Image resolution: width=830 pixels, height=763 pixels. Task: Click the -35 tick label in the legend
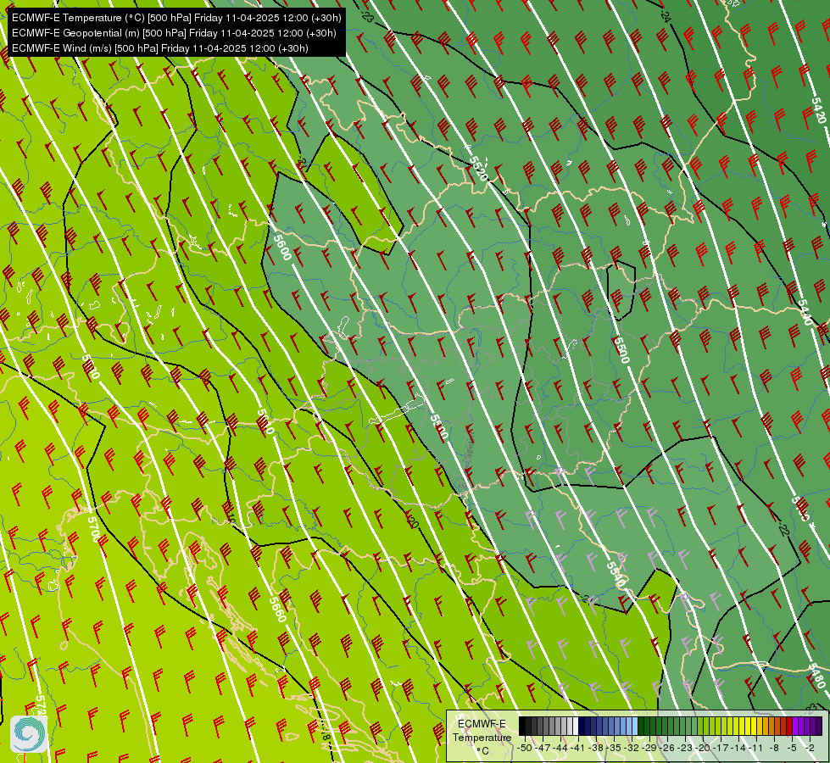pos(616,748)
